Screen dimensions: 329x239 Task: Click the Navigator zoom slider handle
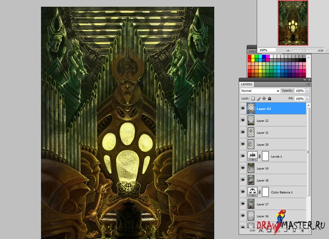(x=304, y=50)
